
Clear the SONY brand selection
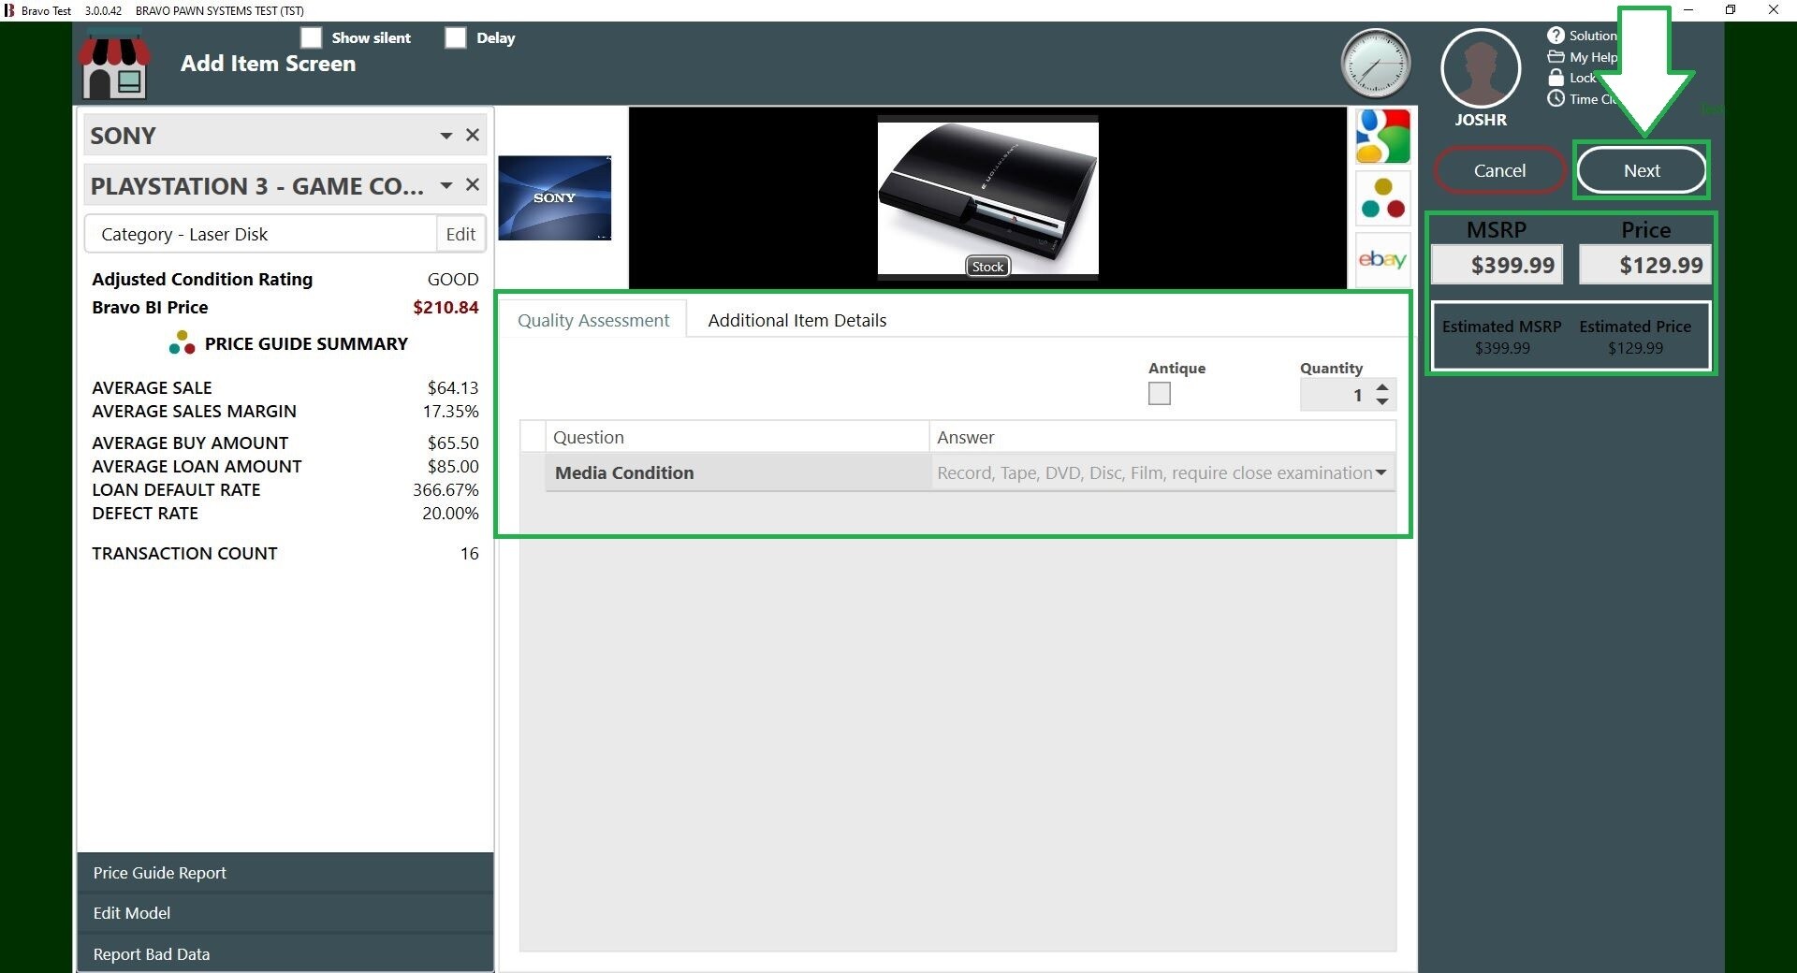473,135
